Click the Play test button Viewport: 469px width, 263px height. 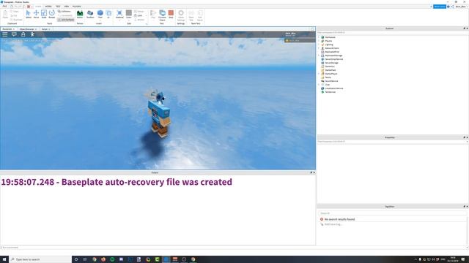pos(153,15)
